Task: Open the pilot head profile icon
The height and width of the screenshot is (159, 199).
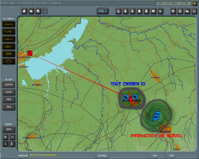Action: click(139, 11)
